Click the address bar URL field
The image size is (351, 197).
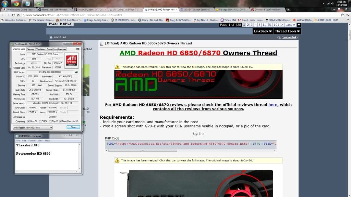pyautogui.click(x=181, y=15)
